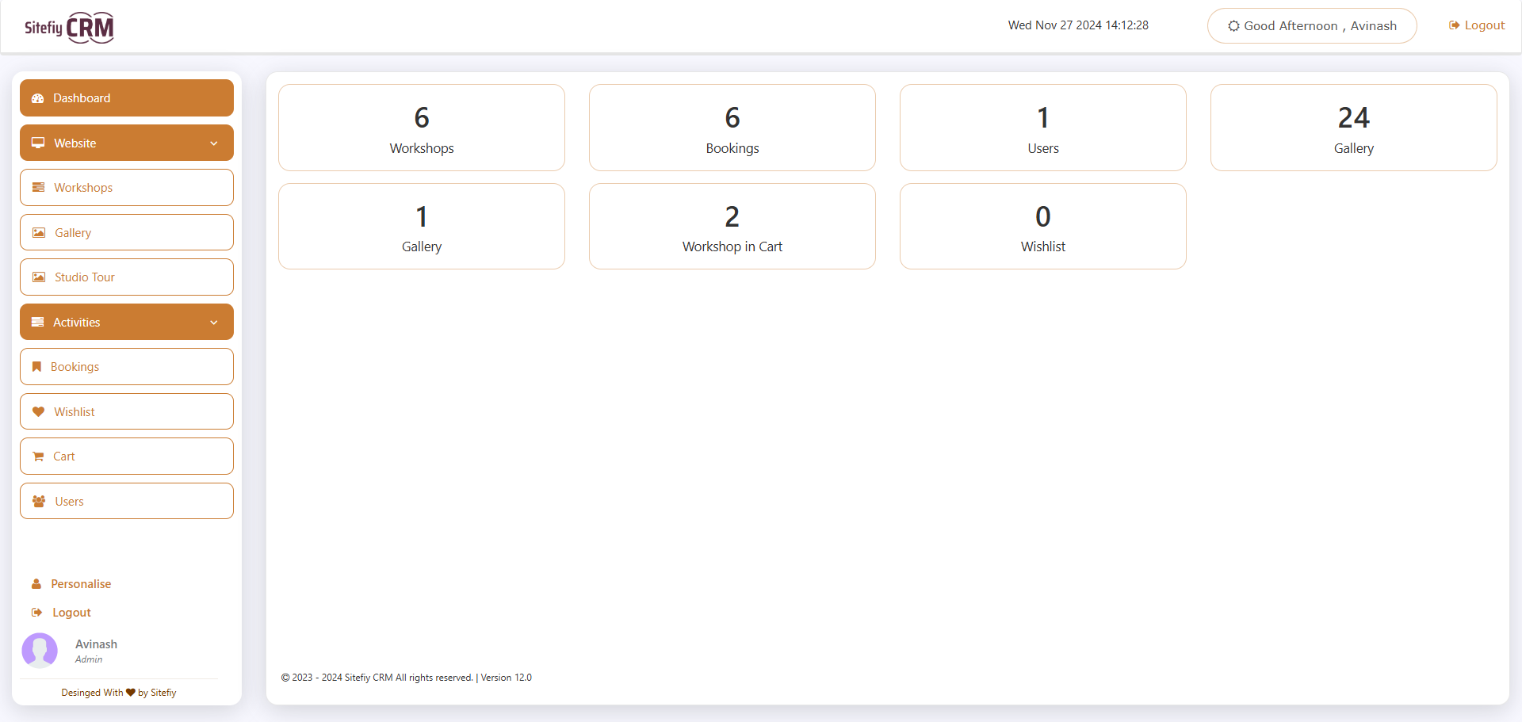Click the top-right Logout arrow icon
1522x722 pixels.
click(x=1455, y=25)
